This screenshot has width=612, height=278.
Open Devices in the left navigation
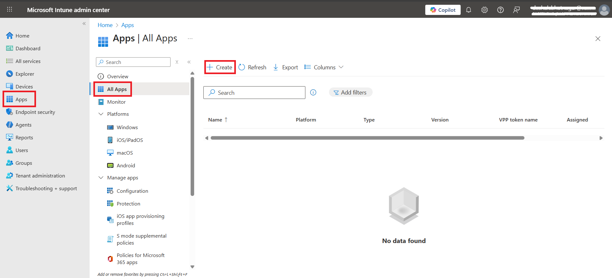pos(24,87)
